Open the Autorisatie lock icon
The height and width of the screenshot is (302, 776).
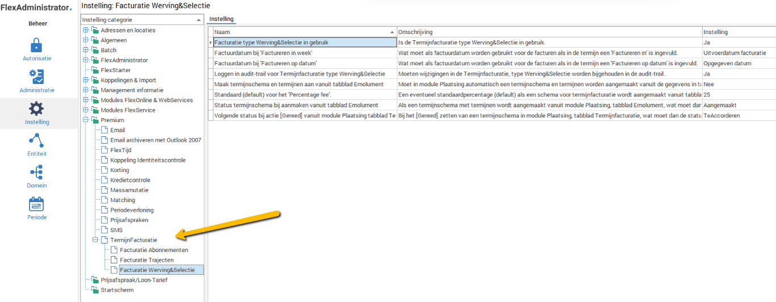(x=37, y=45)
